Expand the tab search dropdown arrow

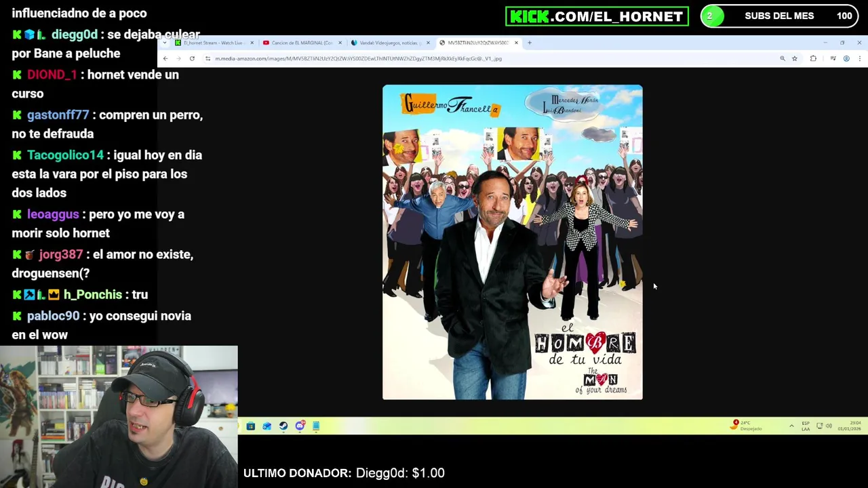[x=165, y=43]
